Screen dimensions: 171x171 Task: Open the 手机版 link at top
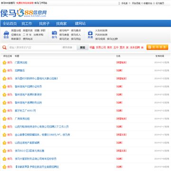[x=124, y=3]
